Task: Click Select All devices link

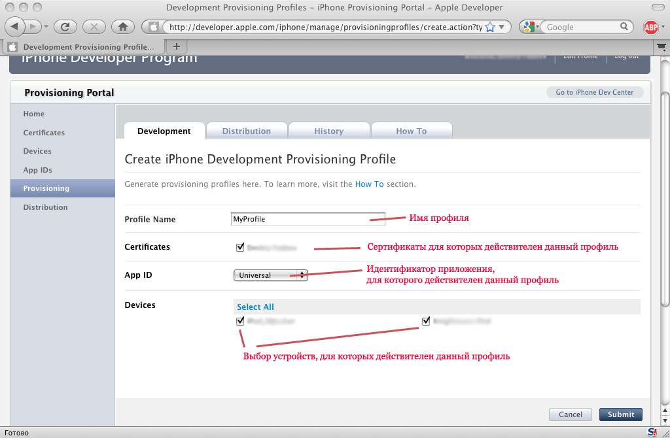Action: tap(255, 307)
